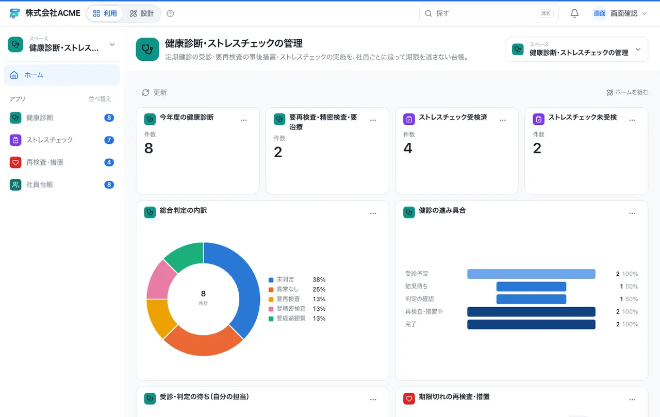This screenshot has height=417, width=660.
Task: Click the 健康診断 stethoscope icon in sidebar apps
Action: pos(15,118)
